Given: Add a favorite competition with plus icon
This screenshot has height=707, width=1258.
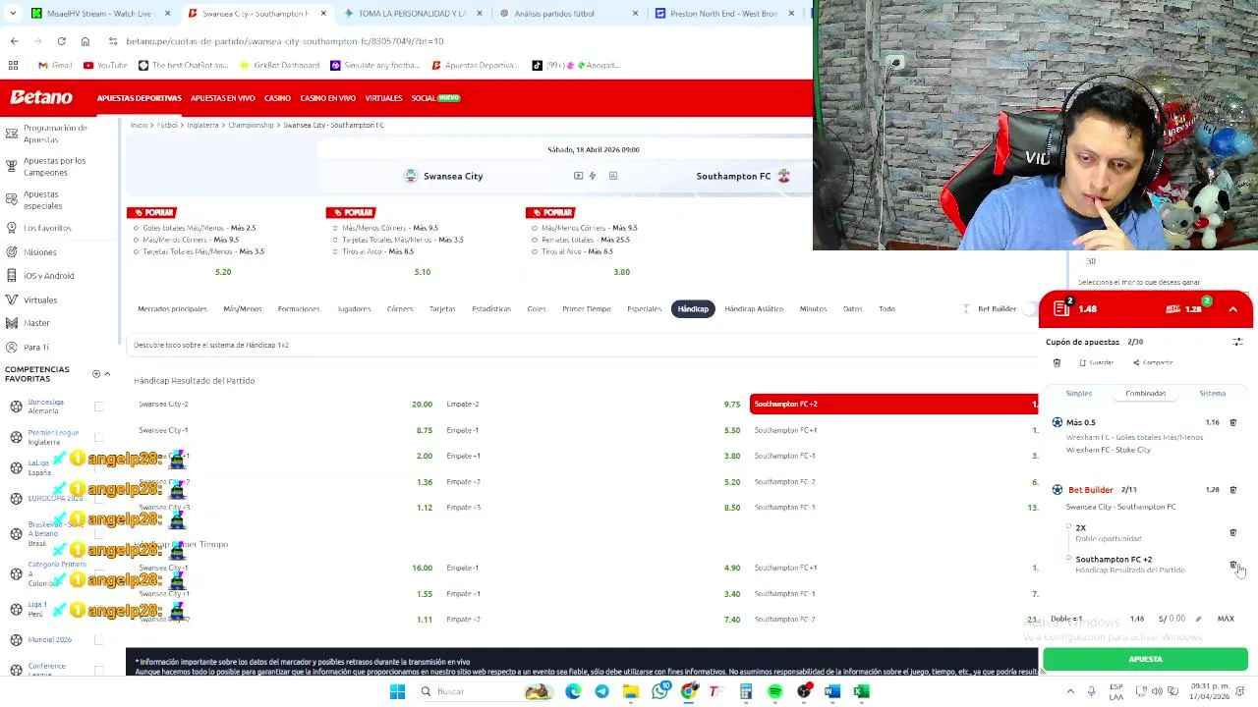Looking at the screenshot, I should point(96,374).
